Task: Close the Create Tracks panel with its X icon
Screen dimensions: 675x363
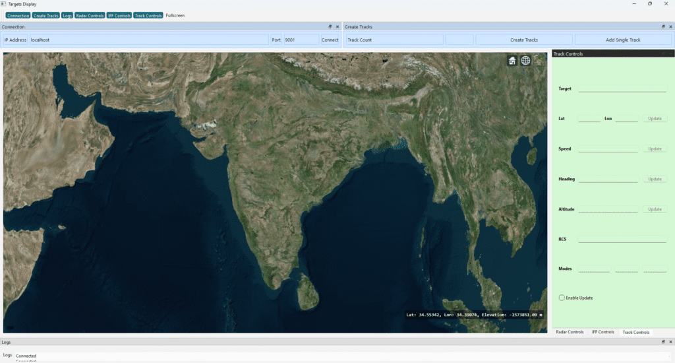Action: point(671,27)
